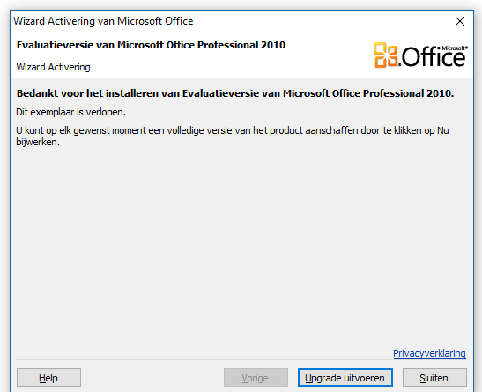Start the upgrade via Upgrade uitvoeren
Screen dimensions: 482x392
[345, 378]
